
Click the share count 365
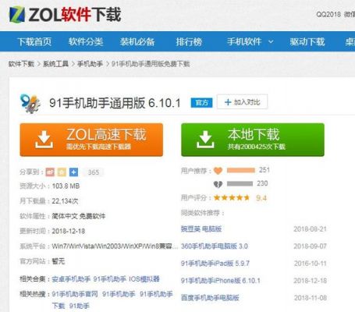(x=94, y=172)
